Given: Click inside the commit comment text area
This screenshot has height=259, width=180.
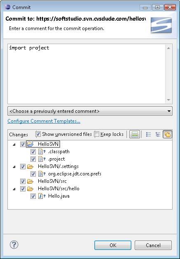Looking at the screenshot, I should pos(87,74).
